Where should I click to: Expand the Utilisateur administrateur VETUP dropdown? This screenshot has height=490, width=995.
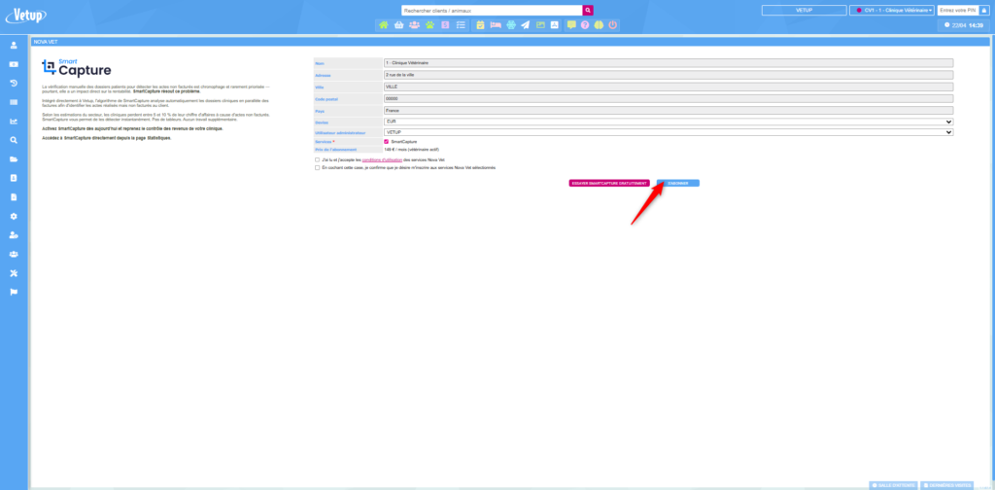click(x=668, y=132)
